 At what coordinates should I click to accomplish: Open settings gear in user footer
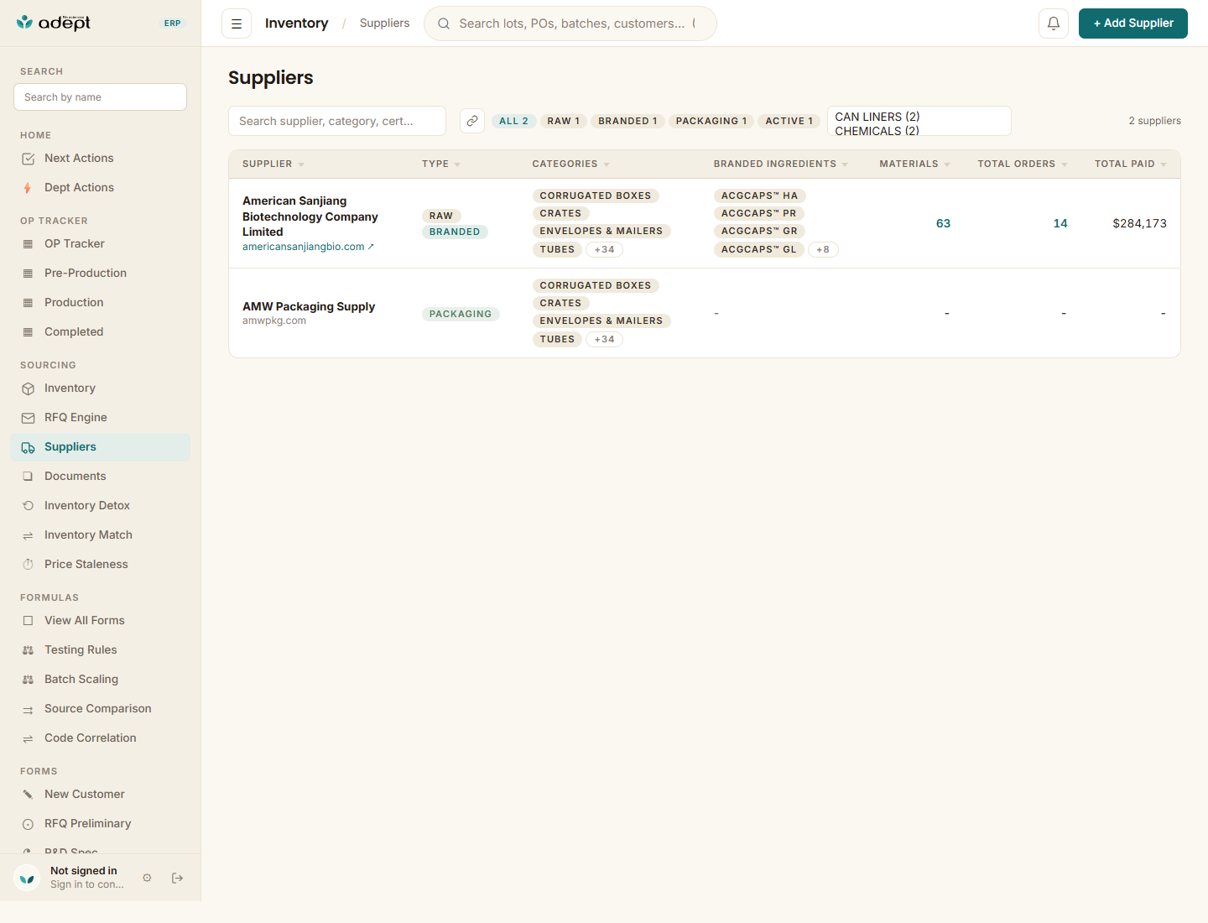coord(147,878)
